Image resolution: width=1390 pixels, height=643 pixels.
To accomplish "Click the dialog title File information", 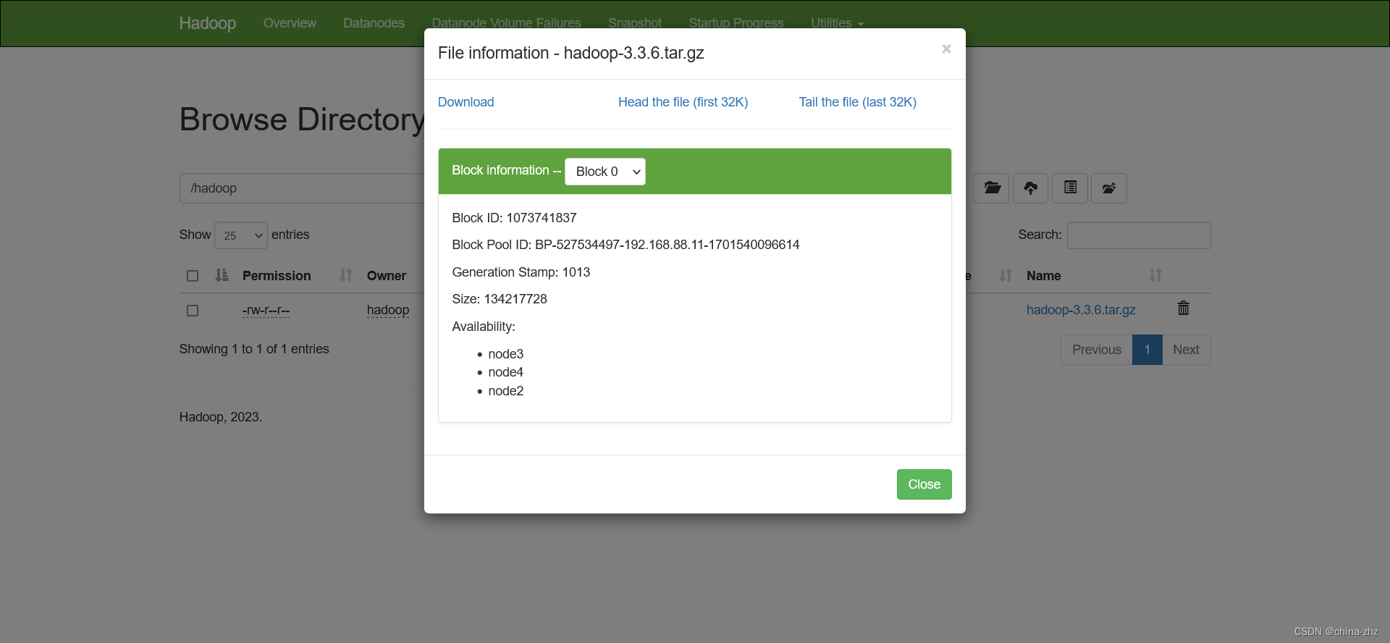I will point(570,53).
